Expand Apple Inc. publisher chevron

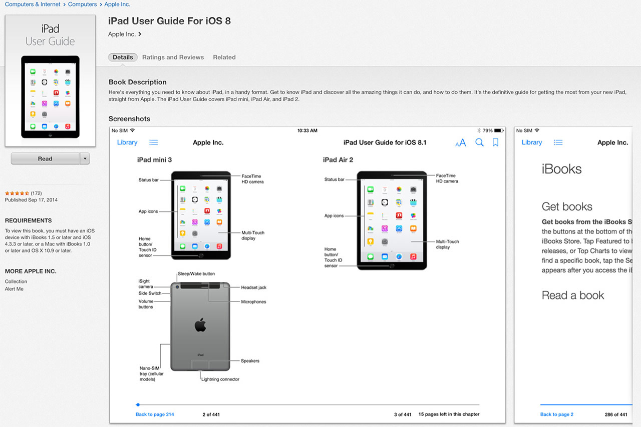(140, 34)
